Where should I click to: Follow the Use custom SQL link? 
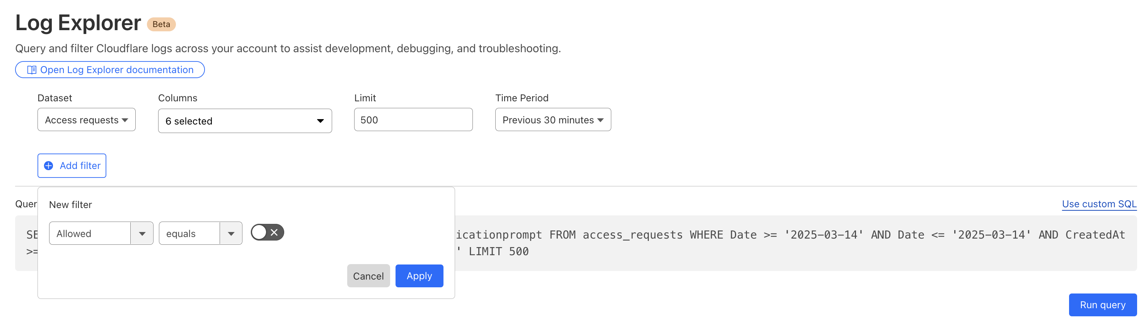point(1099,204)
